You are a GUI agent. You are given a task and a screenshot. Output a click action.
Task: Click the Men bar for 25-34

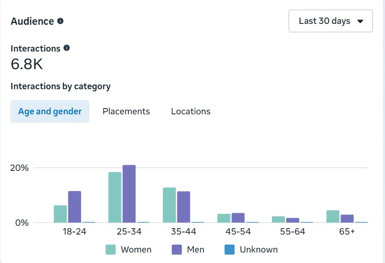(x=129, y=194)
